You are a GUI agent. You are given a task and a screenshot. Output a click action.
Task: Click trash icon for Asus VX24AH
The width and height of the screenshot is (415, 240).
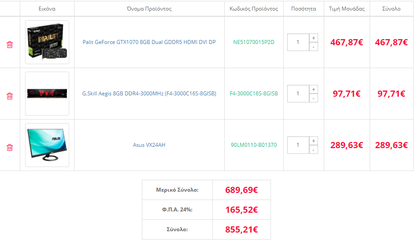(x=10, y=148)
